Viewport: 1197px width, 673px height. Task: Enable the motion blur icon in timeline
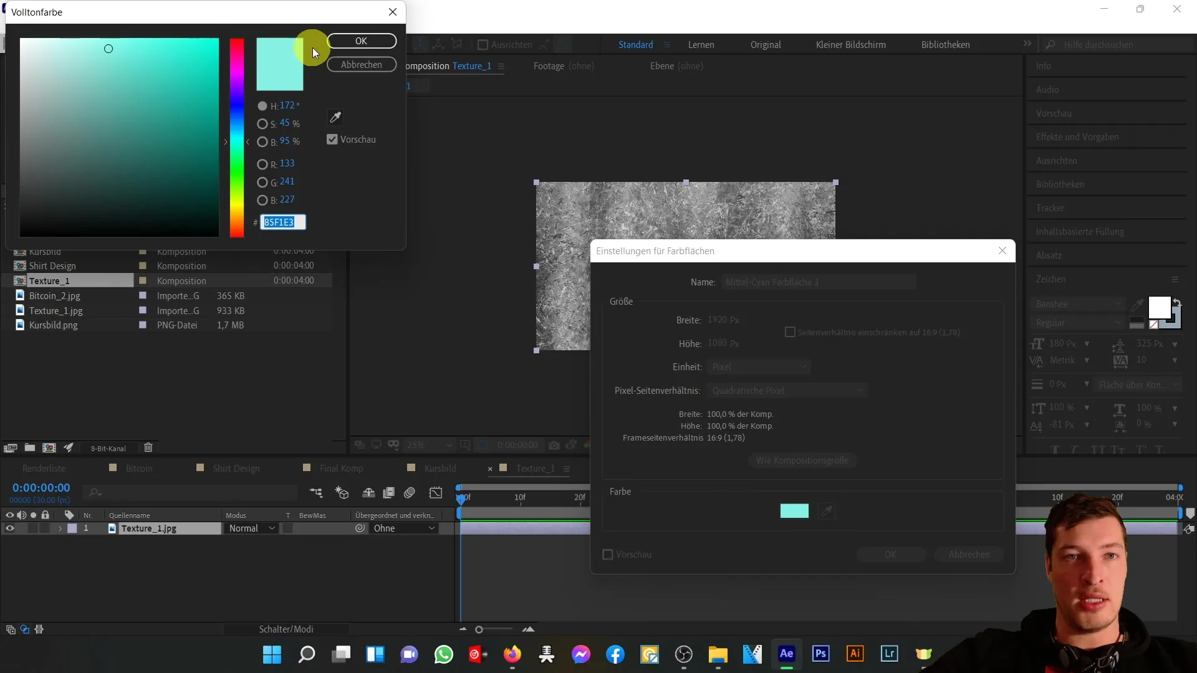(410, 493)
